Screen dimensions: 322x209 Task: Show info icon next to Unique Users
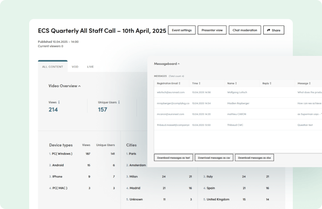119,102
